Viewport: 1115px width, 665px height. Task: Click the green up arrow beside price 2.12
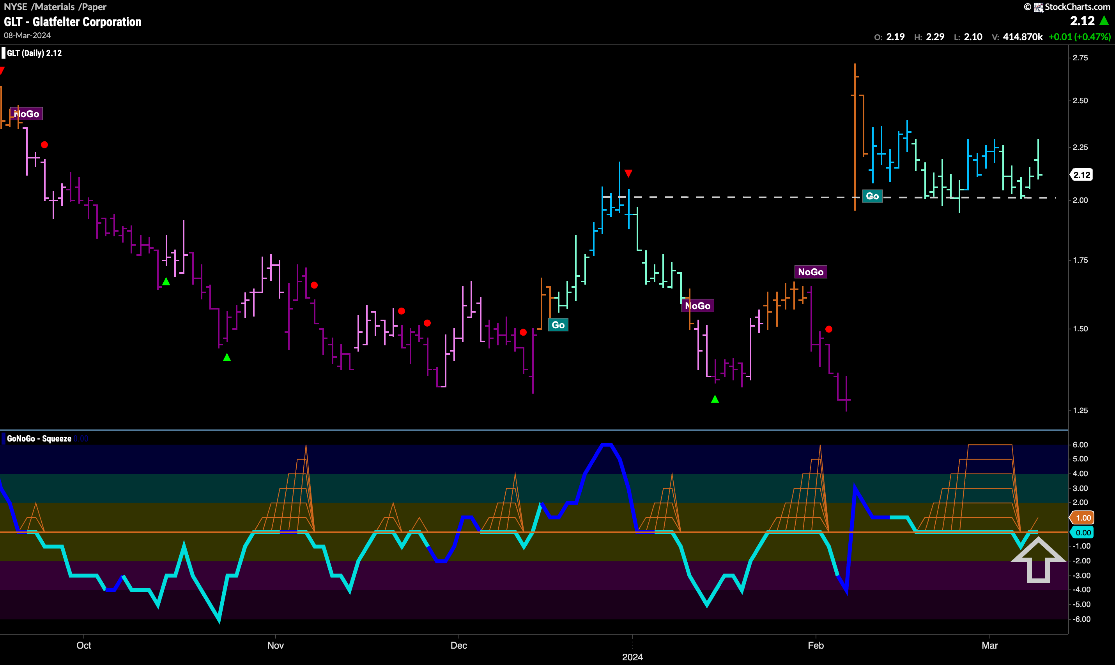point(1104,21)
